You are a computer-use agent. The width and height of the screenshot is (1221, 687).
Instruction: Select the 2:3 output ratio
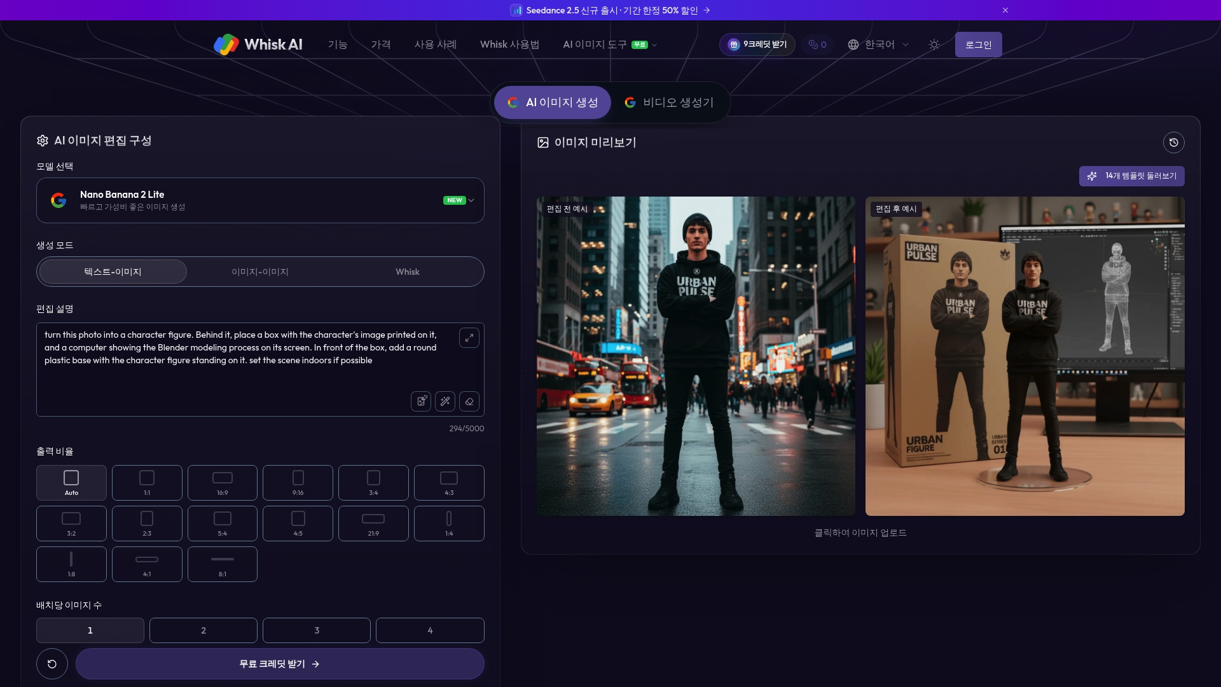click(x=147, y=524)
